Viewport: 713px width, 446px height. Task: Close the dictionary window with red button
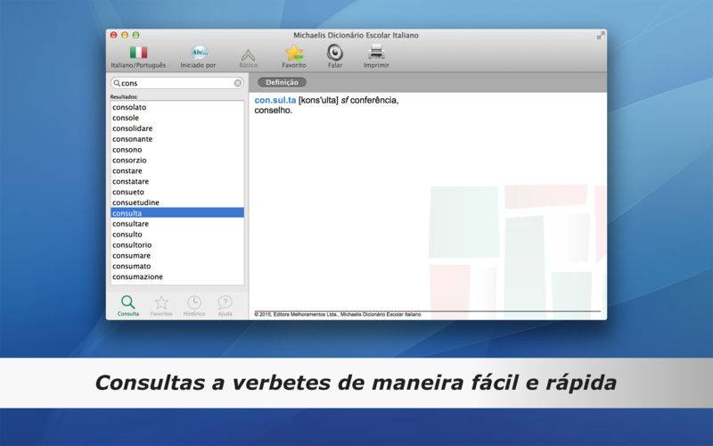[114, 35]
